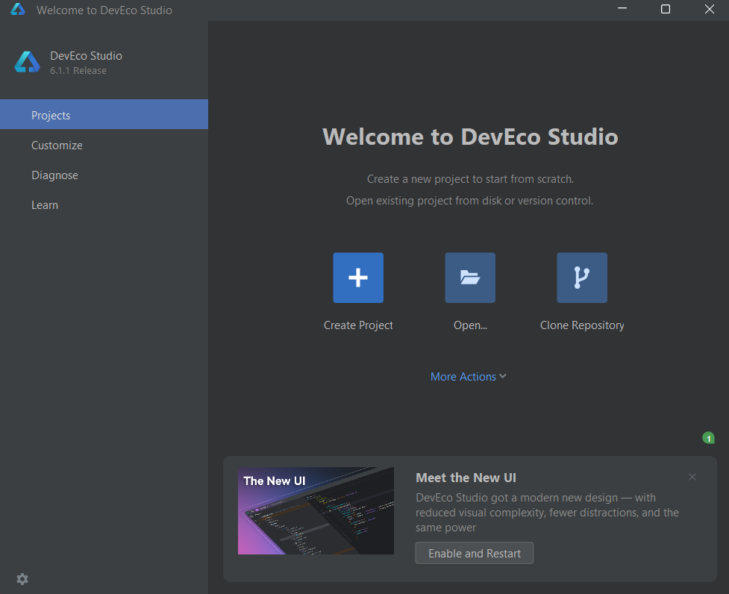Go to the Learn tab
Image resolution: width=729 pixels, height=594 pixels.
tap(104, 205)
